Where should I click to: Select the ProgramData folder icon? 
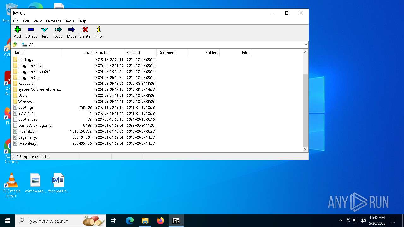click(x=15, y=77)
